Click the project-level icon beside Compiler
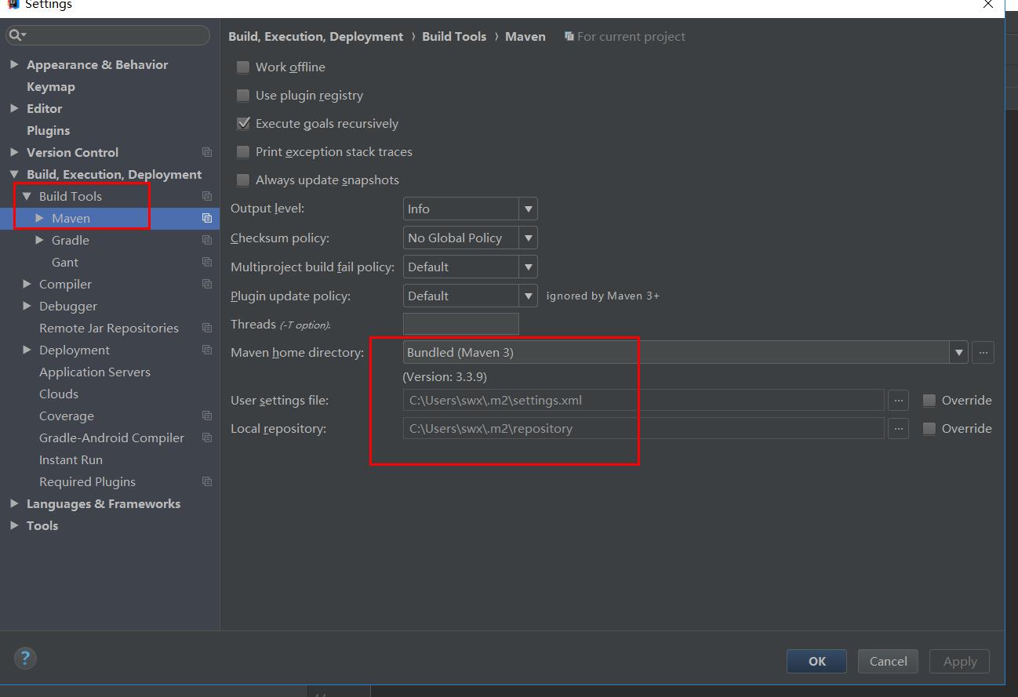This screenshot has height=697, width=1018. (x=207, y=284)
